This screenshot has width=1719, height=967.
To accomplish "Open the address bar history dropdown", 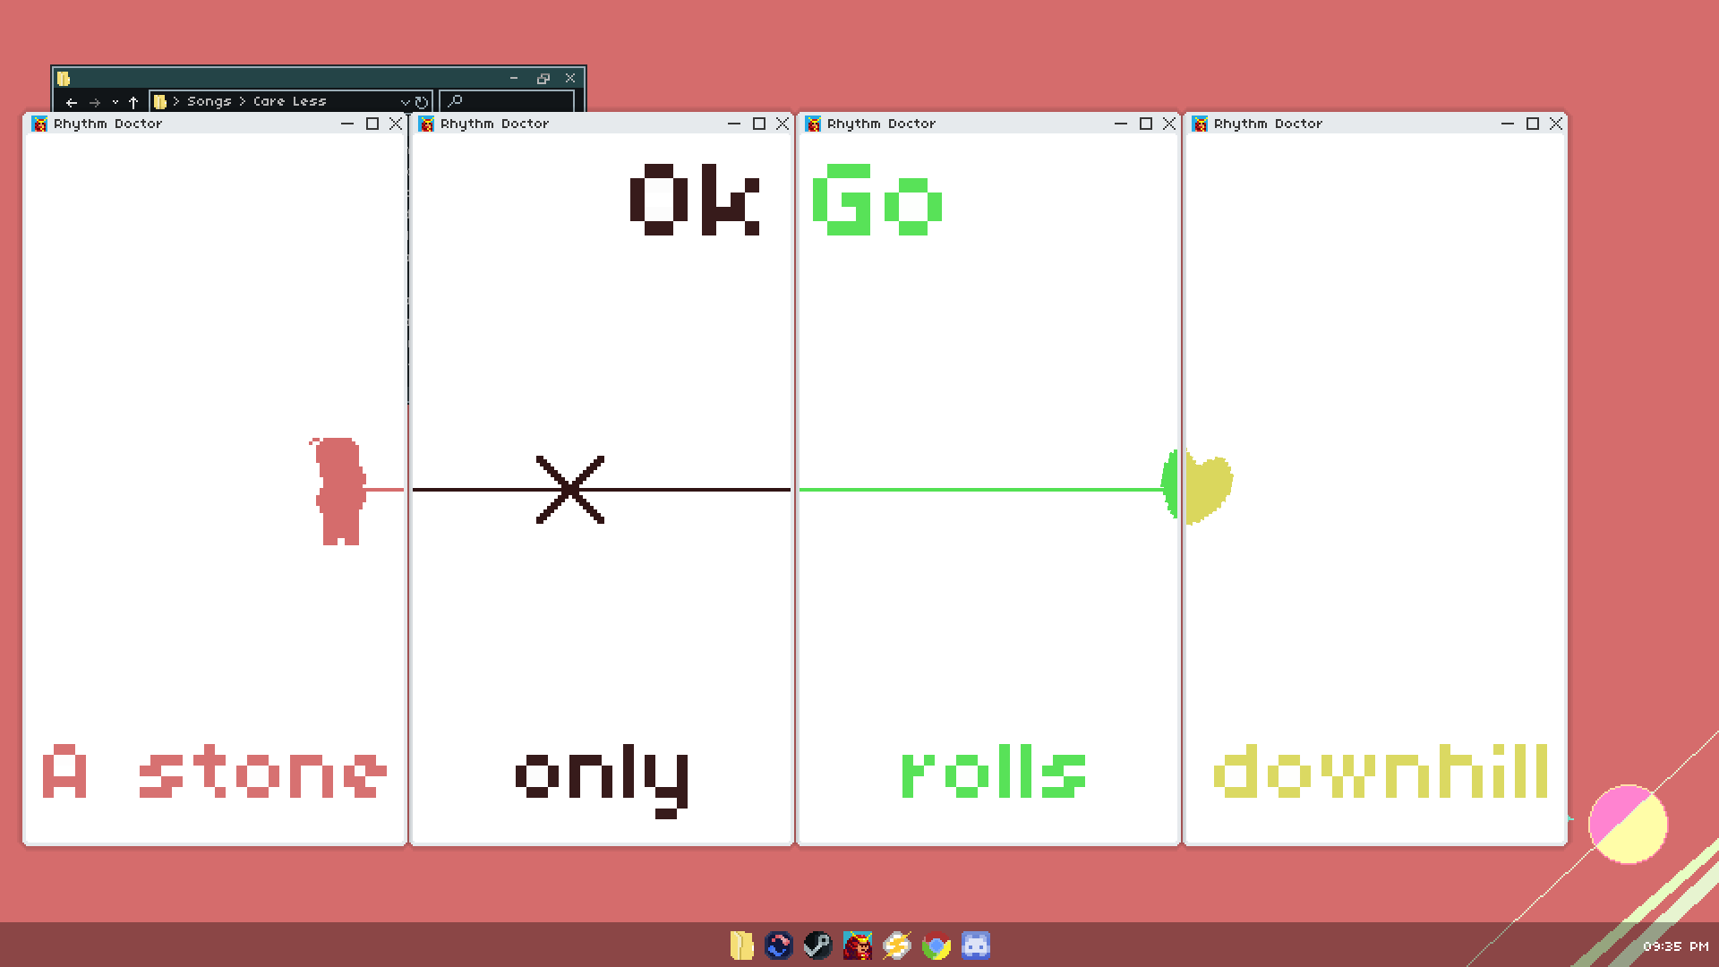I will click(x=405, y=102).
